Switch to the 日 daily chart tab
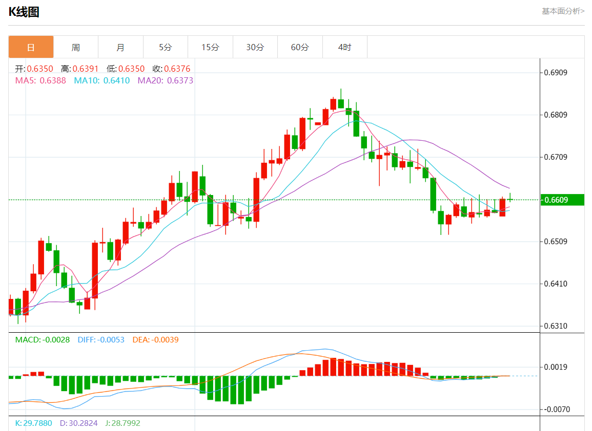 click(x=31, y=47)
